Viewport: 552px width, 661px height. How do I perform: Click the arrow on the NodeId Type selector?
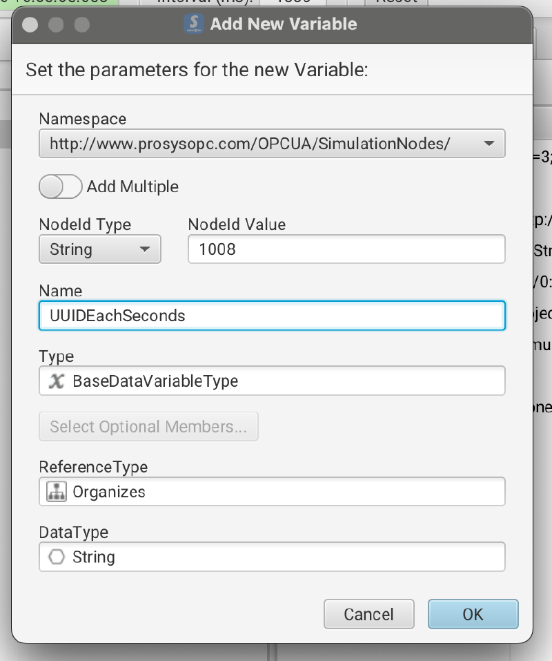(x=145, y=249)
